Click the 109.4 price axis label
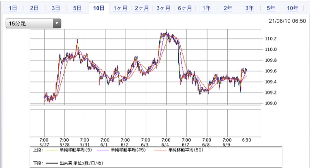This screenshot has height=168, width=310. click(271, 82)
